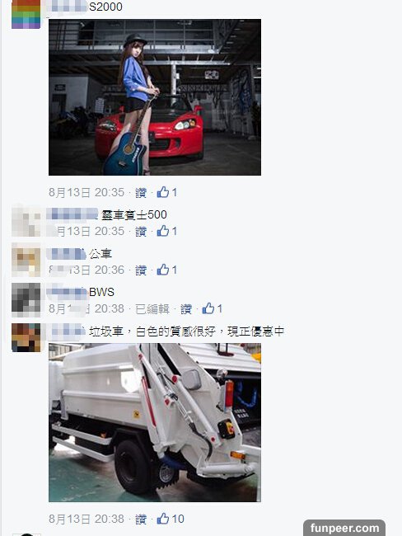Open the white garbage truck photo
This screenshot has height=536, width=402.
click(x=155, y=422)
